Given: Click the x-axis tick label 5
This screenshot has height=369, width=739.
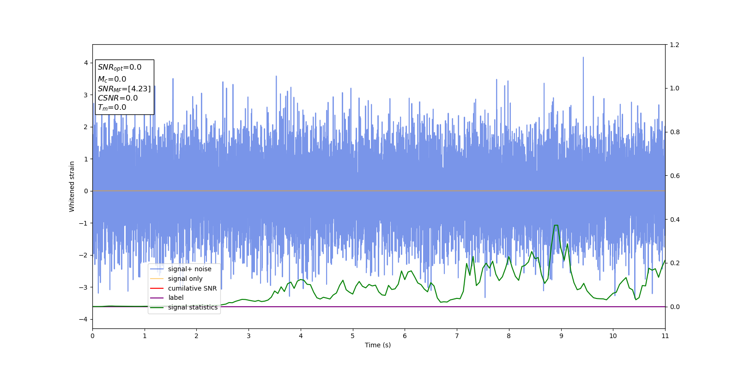Looking at the screenshot, I should click(x=353, y=336).
